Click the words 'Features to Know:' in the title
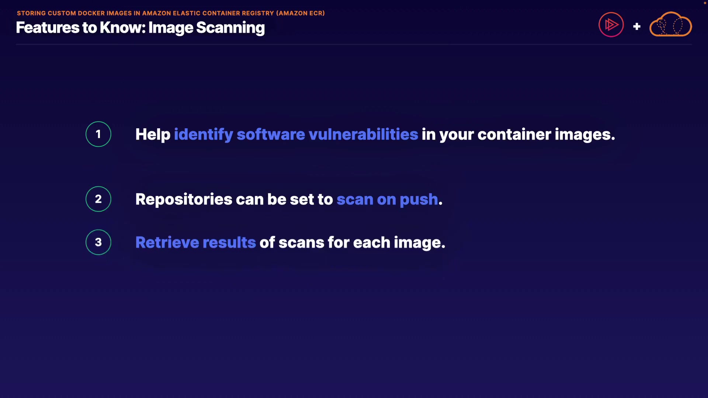 pos(81,28)
